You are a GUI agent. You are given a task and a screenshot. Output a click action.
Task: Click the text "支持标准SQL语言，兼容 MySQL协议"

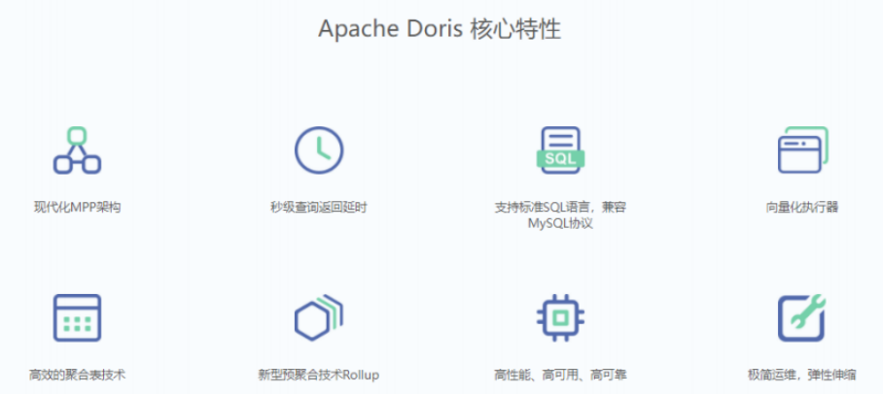(560, 215)
